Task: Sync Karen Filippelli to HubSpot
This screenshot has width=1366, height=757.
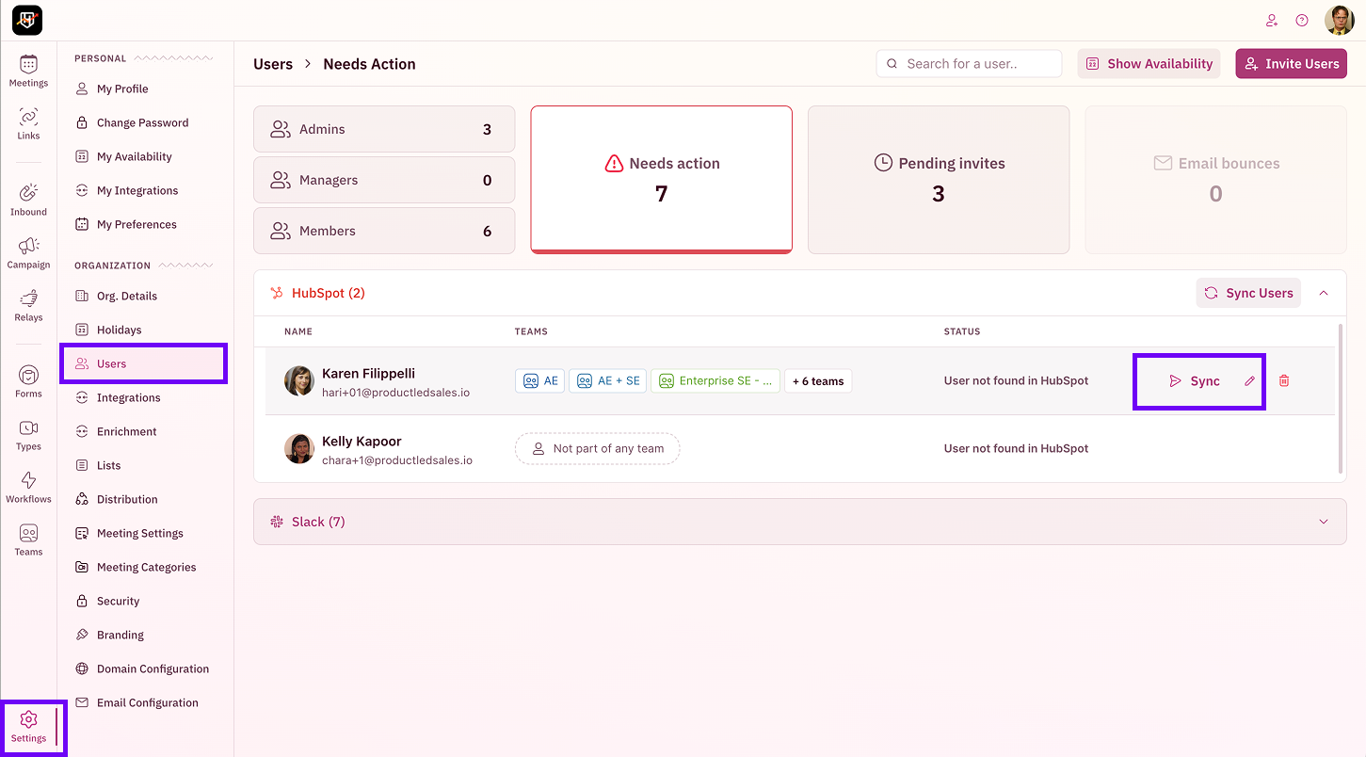Action: [x=1195, y=380]
